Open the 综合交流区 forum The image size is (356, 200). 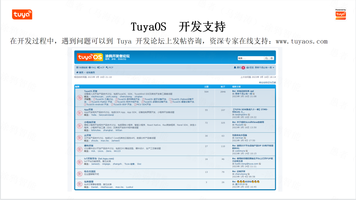(90, 171)
